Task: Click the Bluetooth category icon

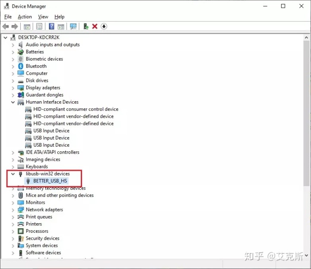Action: [21, 66]
